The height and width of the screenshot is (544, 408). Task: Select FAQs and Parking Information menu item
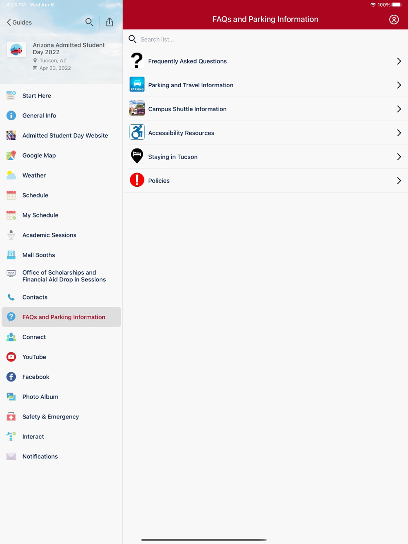pos(61,317)
